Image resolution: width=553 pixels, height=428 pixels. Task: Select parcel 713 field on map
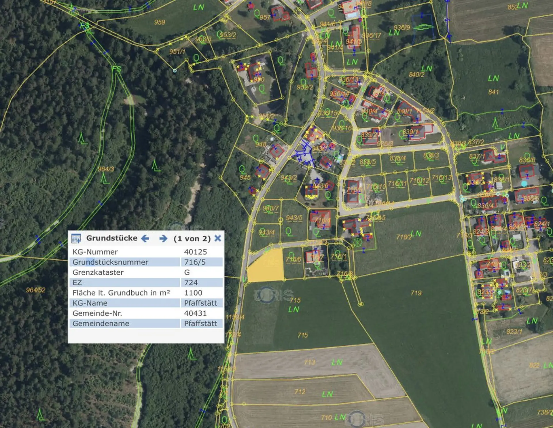tap(310, 363)
